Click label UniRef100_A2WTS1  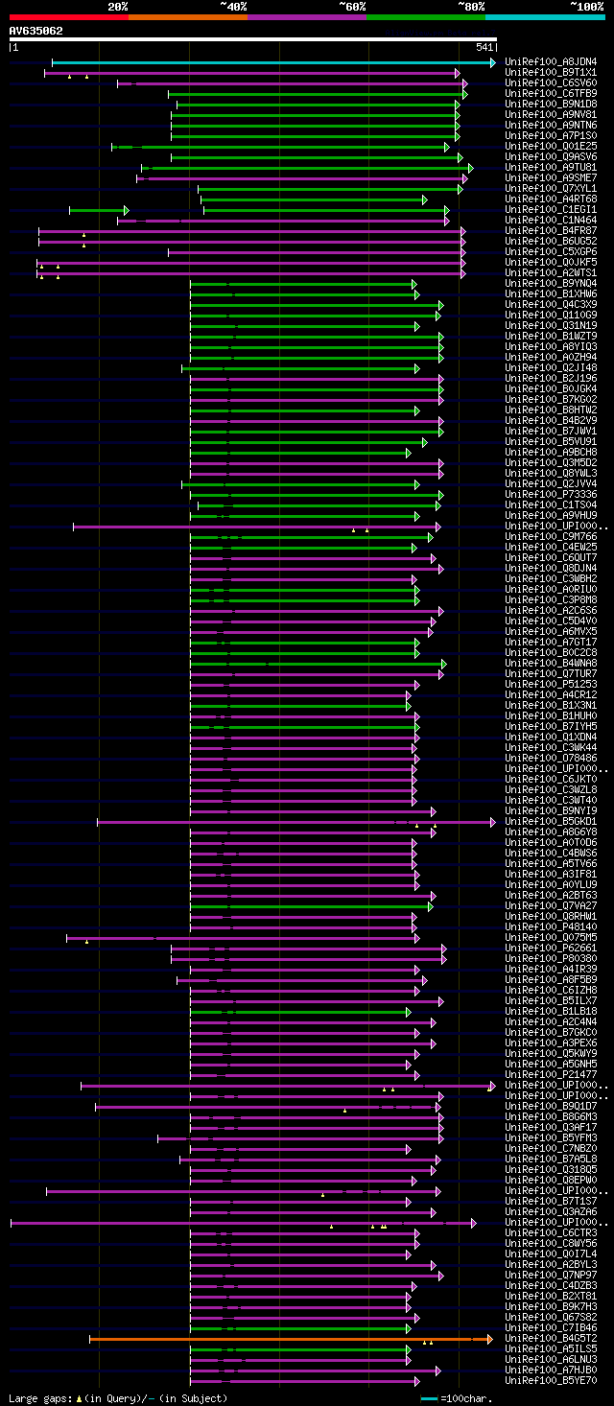coord(551,273)
